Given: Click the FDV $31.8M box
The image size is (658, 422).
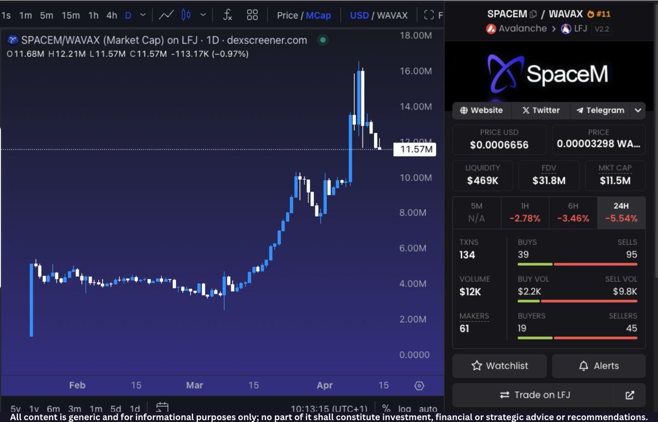Looking at the screenshot, I should [549, 174].
